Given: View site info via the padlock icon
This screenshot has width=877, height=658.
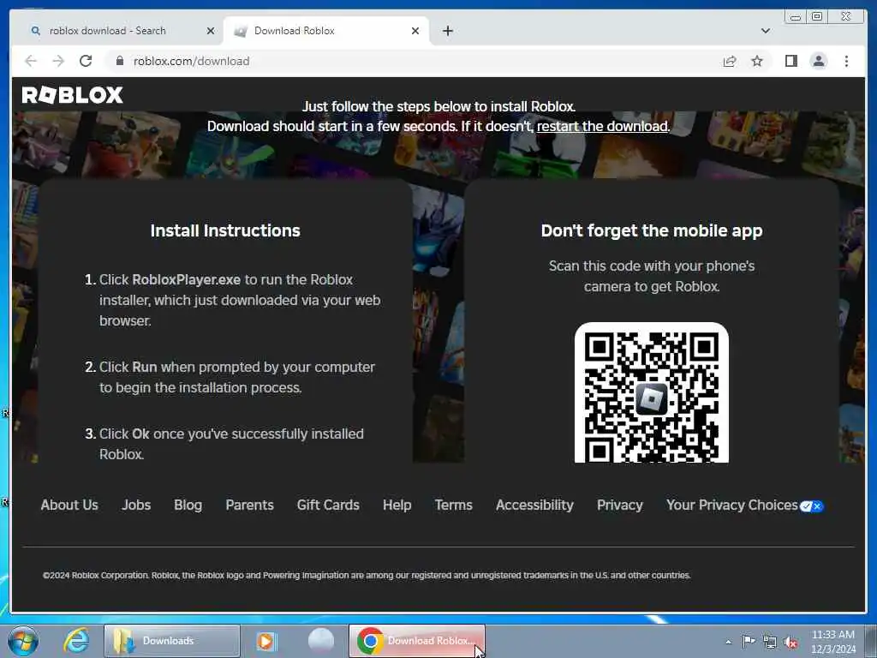Looking at the screenshot, I should pyautogui.click(x=120, y=61).
